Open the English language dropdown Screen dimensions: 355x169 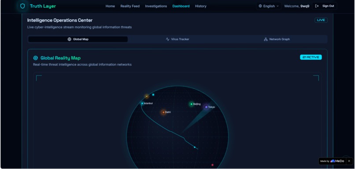(x=269, y=6)
